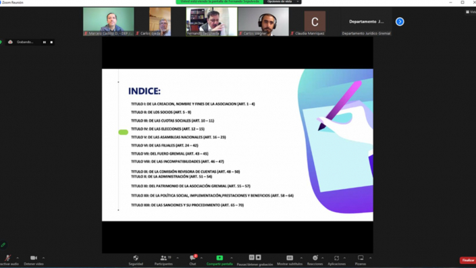
Task: Open the Opciones de vista dropdown
Action: click(x=282, y=2)
